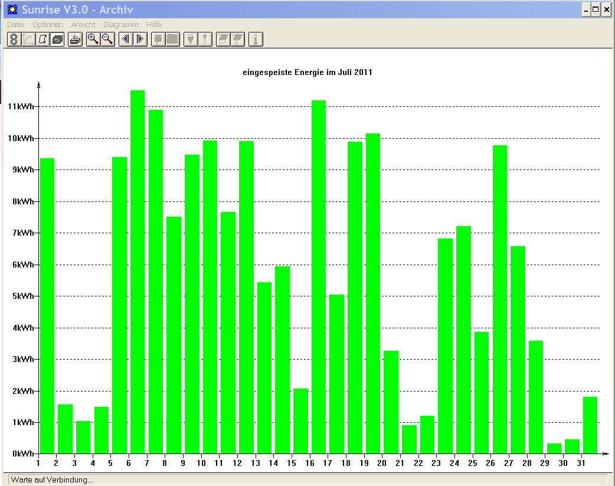Select the green bar for day 16

pyautogui.click(x=319, y=277)
